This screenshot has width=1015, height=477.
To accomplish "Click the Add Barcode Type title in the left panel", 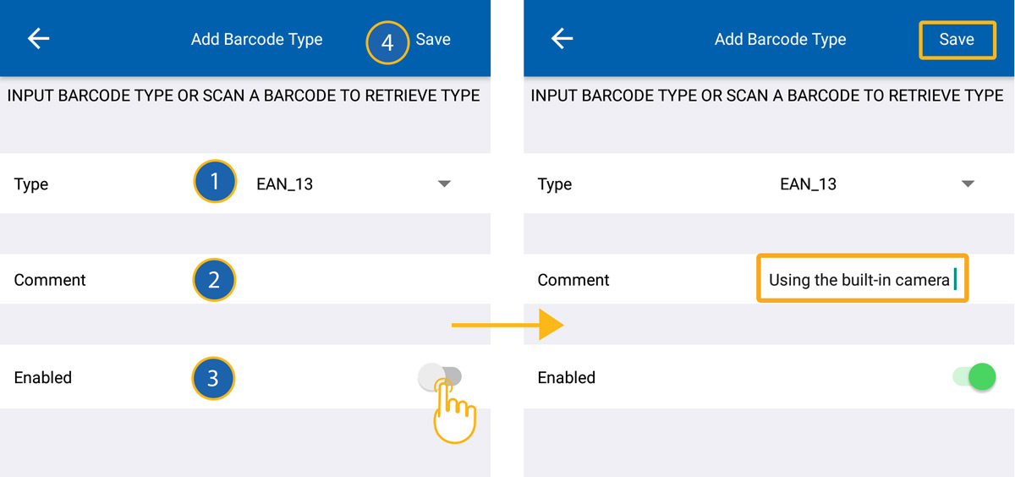I will click(x=256, y=40).
